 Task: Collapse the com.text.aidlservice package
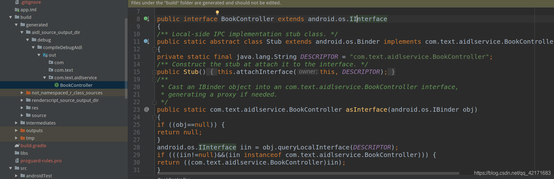tap(45, 78)
